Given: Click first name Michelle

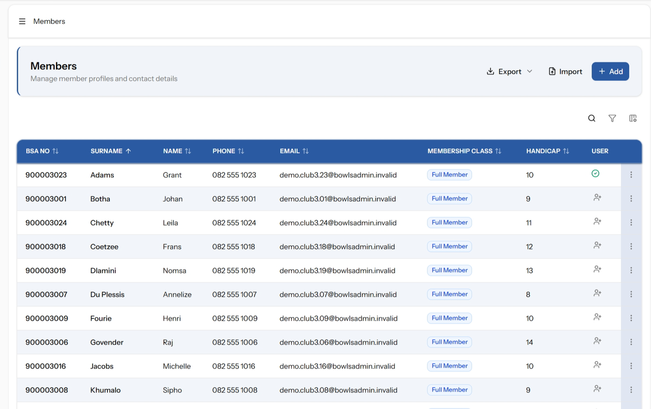Looking at the screenshot, I should pos(177,366).
